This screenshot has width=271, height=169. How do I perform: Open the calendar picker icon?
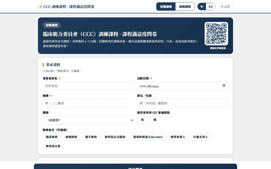[224, 86]
